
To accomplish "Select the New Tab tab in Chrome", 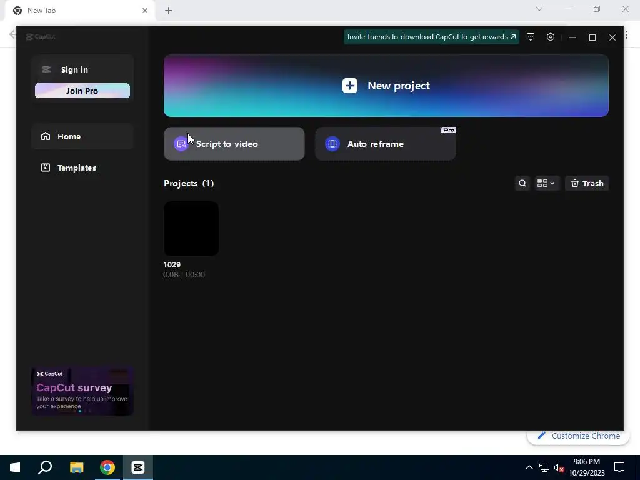I will coord(80,11).
